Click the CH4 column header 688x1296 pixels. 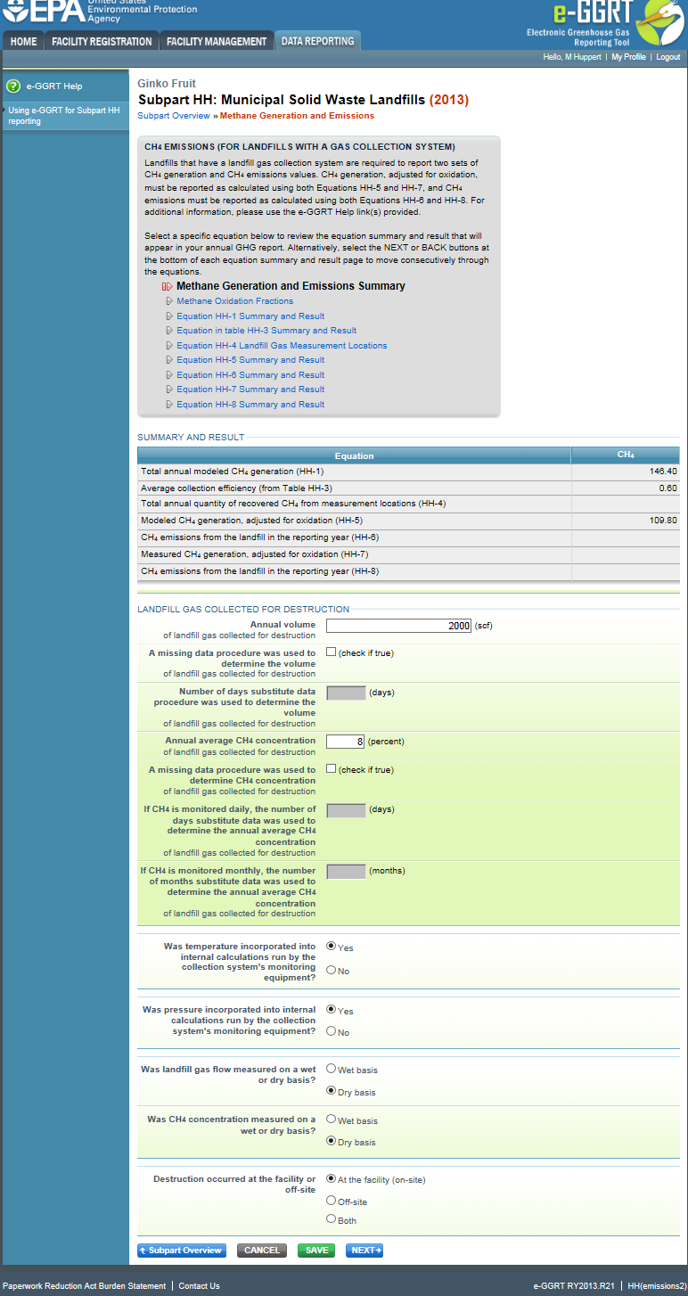click(626, 455)
